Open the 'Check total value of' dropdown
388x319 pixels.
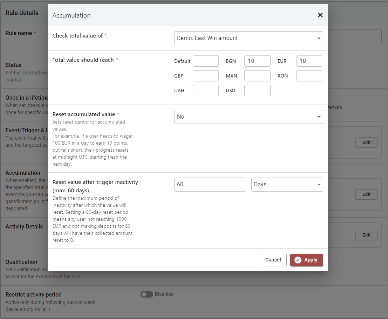click(248, 38)
